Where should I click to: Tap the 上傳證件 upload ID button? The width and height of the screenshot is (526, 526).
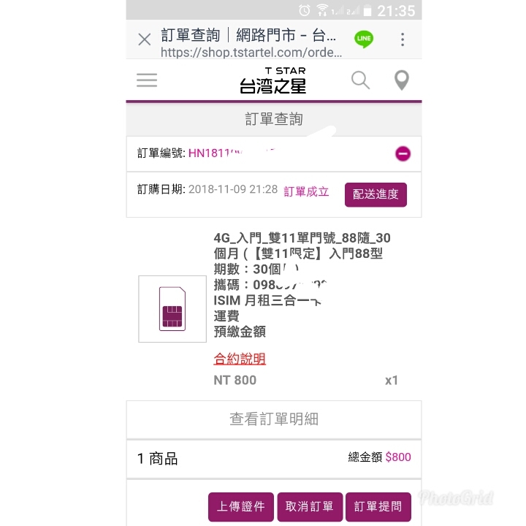[x=241, y=506]
